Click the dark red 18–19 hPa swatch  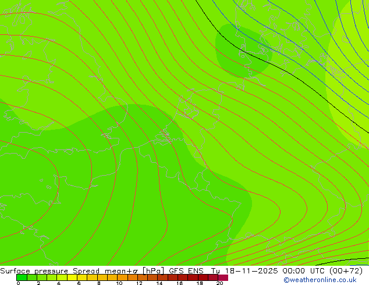pos(203,277)
